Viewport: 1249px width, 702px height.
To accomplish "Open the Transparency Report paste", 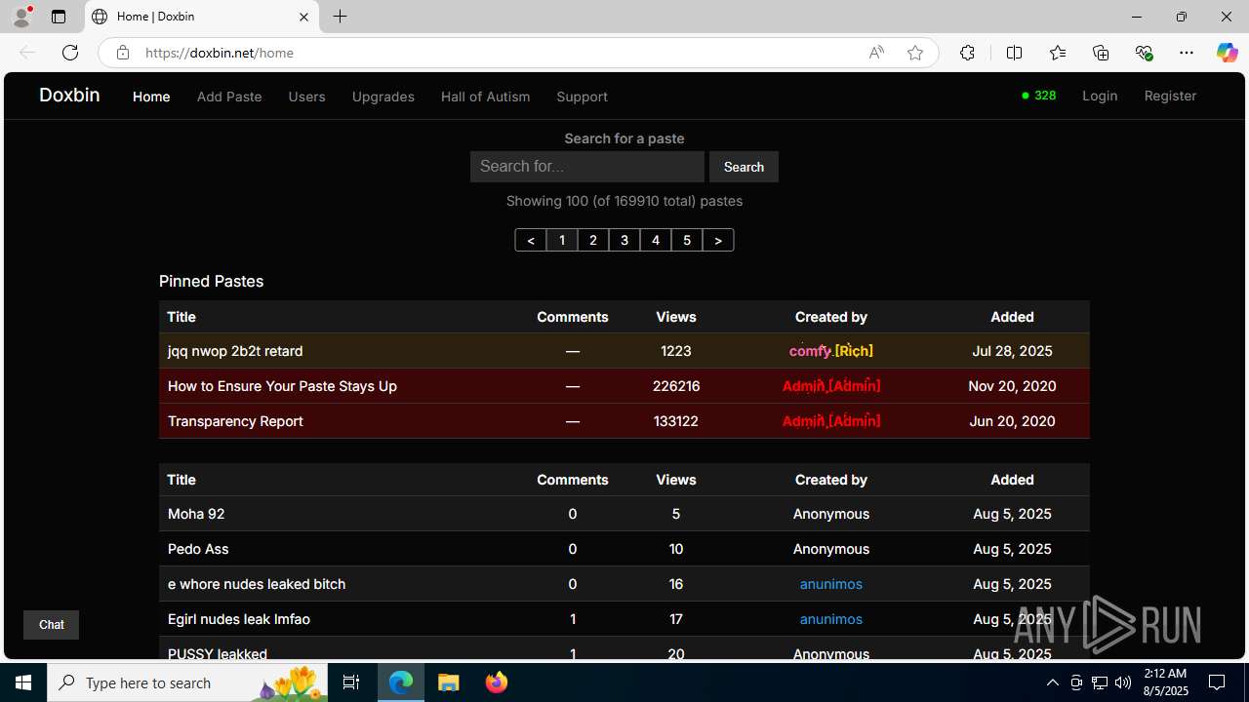I will [x=235, y=421].
